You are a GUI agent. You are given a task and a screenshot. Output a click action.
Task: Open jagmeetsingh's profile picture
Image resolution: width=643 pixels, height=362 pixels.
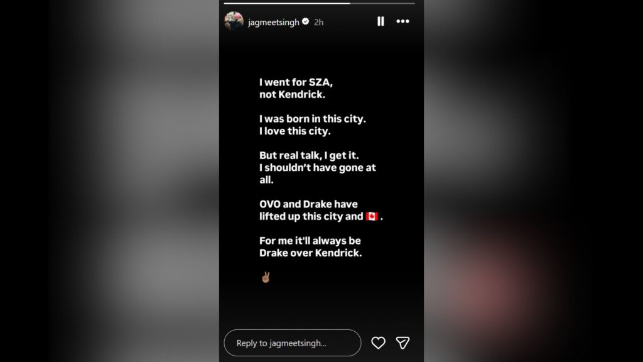[234, 21]
